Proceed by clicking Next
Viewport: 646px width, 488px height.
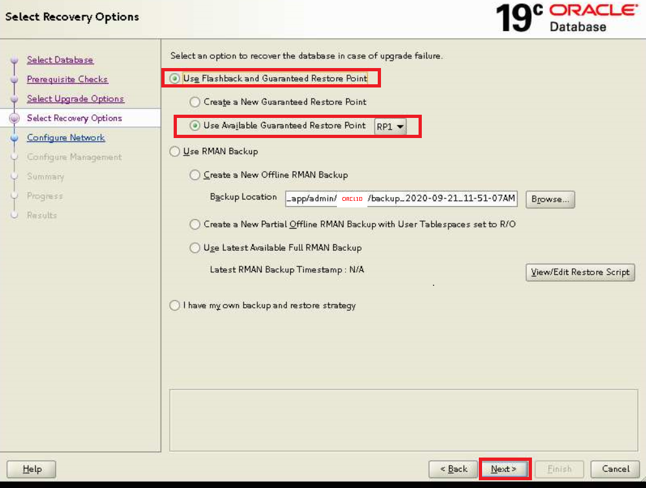pos(505,469)
